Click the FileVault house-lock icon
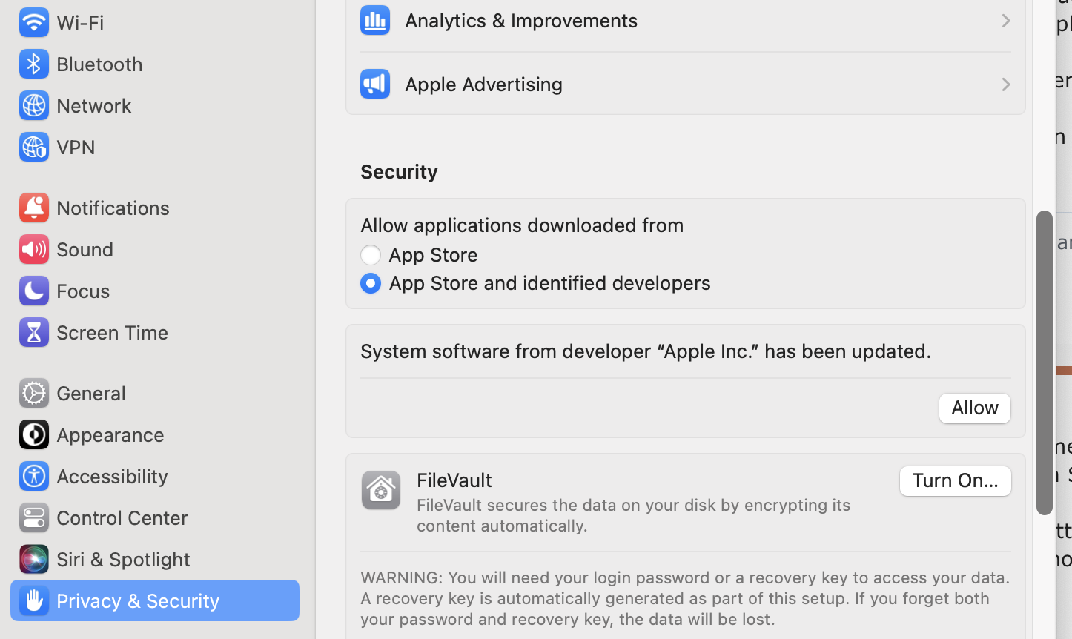 click(381, 490)
